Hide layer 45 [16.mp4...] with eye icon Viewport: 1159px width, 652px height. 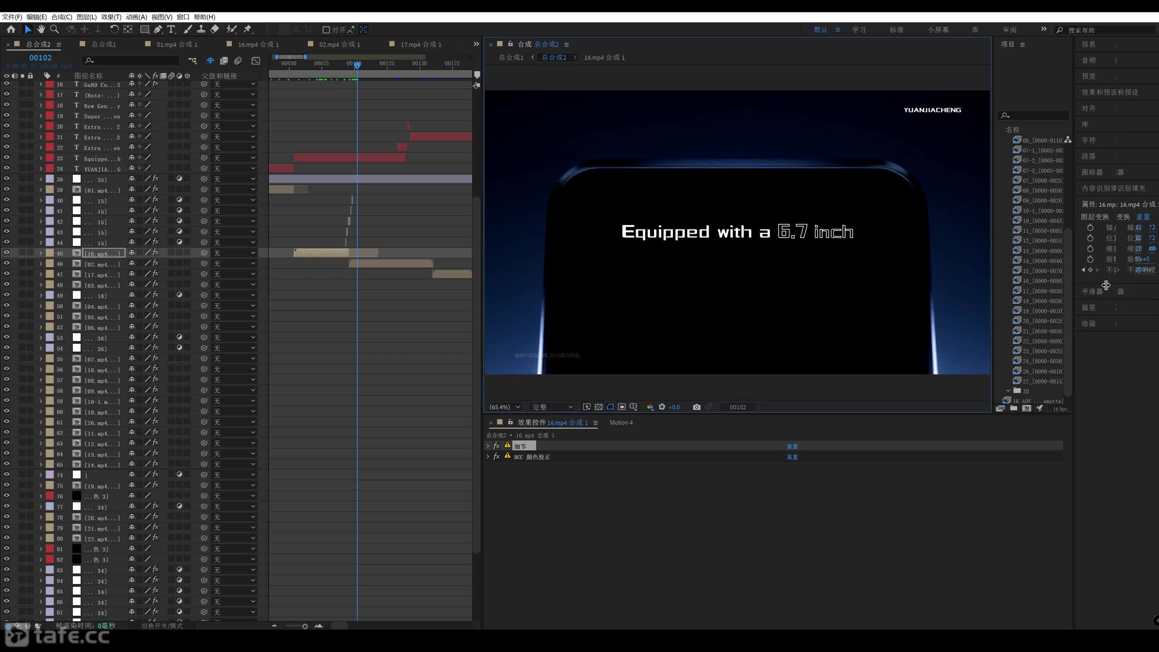point(7,253)
